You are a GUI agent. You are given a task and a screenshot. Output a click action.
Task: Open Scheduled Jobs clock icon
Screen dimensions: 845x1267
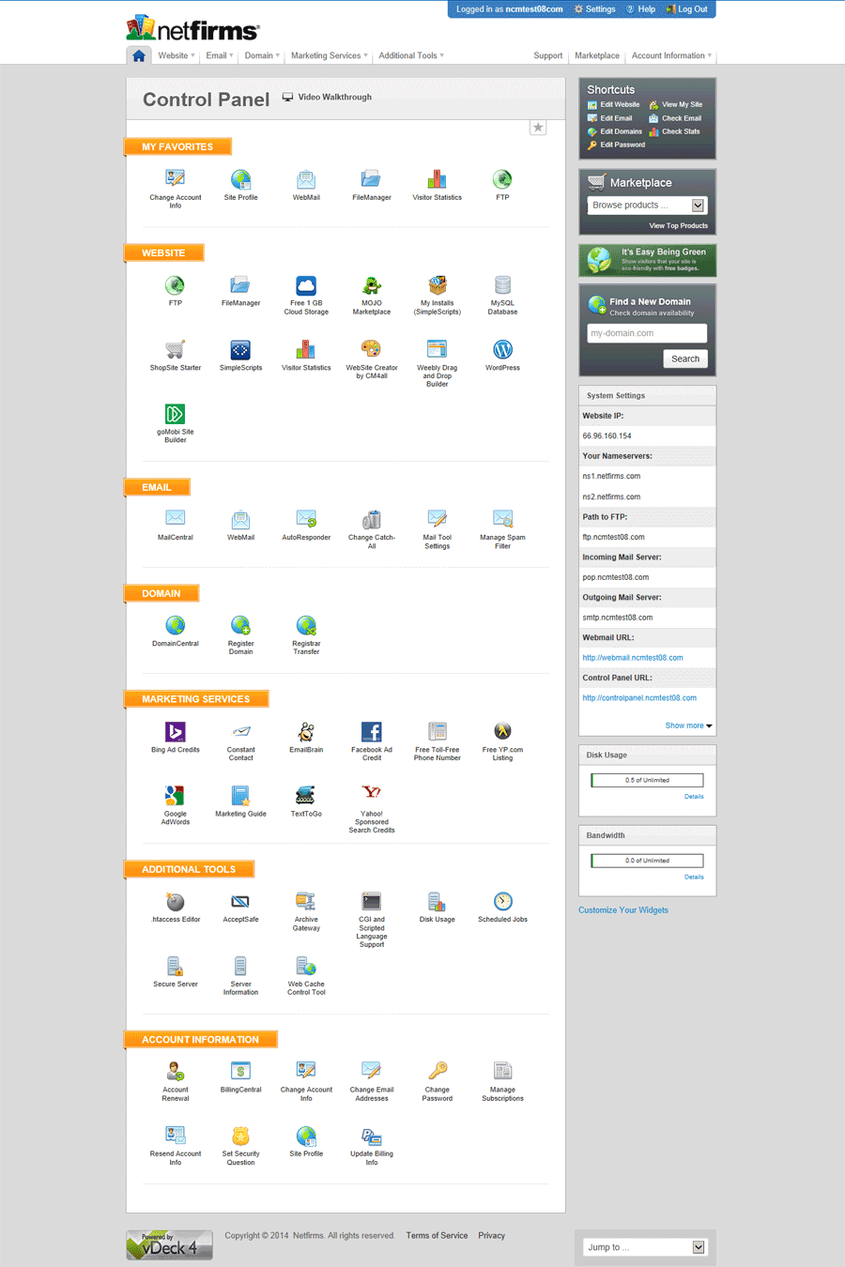click(502, 901)
